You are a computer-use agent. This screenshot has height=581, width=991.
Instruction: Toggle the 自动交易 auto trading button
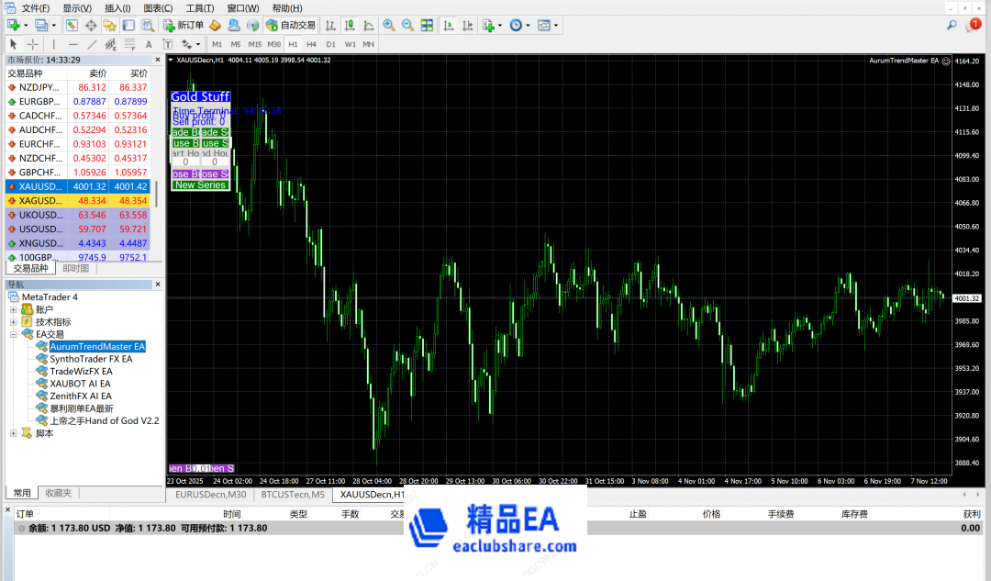(290, 25)
